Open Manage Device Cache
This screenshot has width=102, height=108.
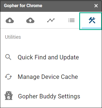[x=48, y=77]
